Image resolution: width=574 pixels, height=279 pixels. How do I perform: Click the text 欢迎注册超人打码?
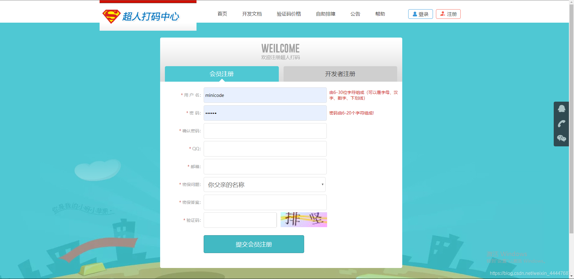coord(280,57)
